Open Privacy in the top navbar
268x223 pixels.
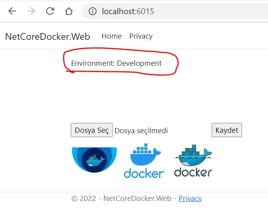[x=140, y=36]
